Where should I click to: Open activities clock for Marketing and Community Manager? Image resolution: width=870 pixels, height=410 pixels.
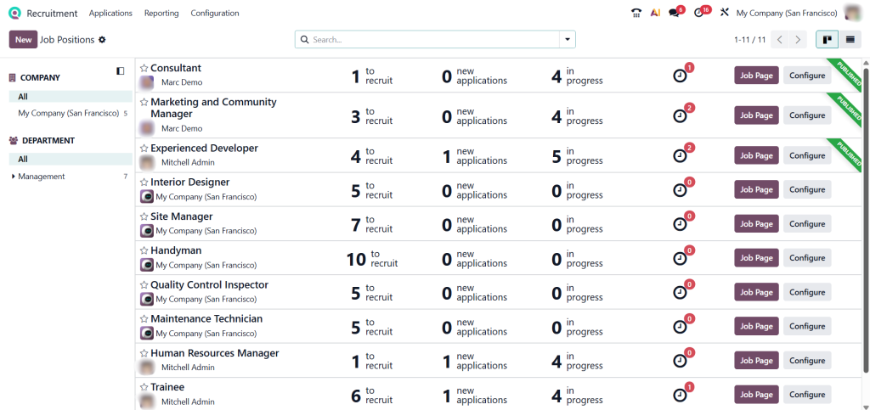680,115
